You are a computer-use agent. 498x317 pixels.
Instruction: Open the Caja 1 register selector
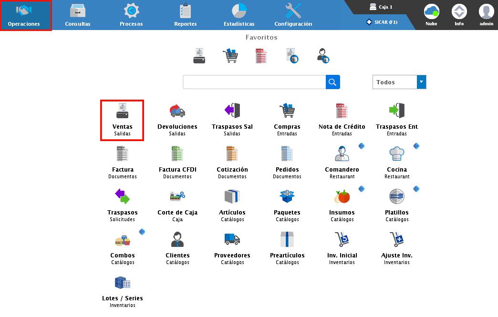pyautogui.click(x=381, y=7)
